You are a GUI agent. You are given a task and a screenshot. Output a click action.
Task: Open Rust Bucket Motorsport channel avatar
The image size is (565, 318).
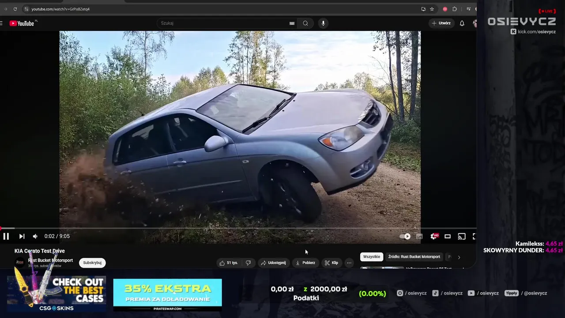[x=20, y=263]
